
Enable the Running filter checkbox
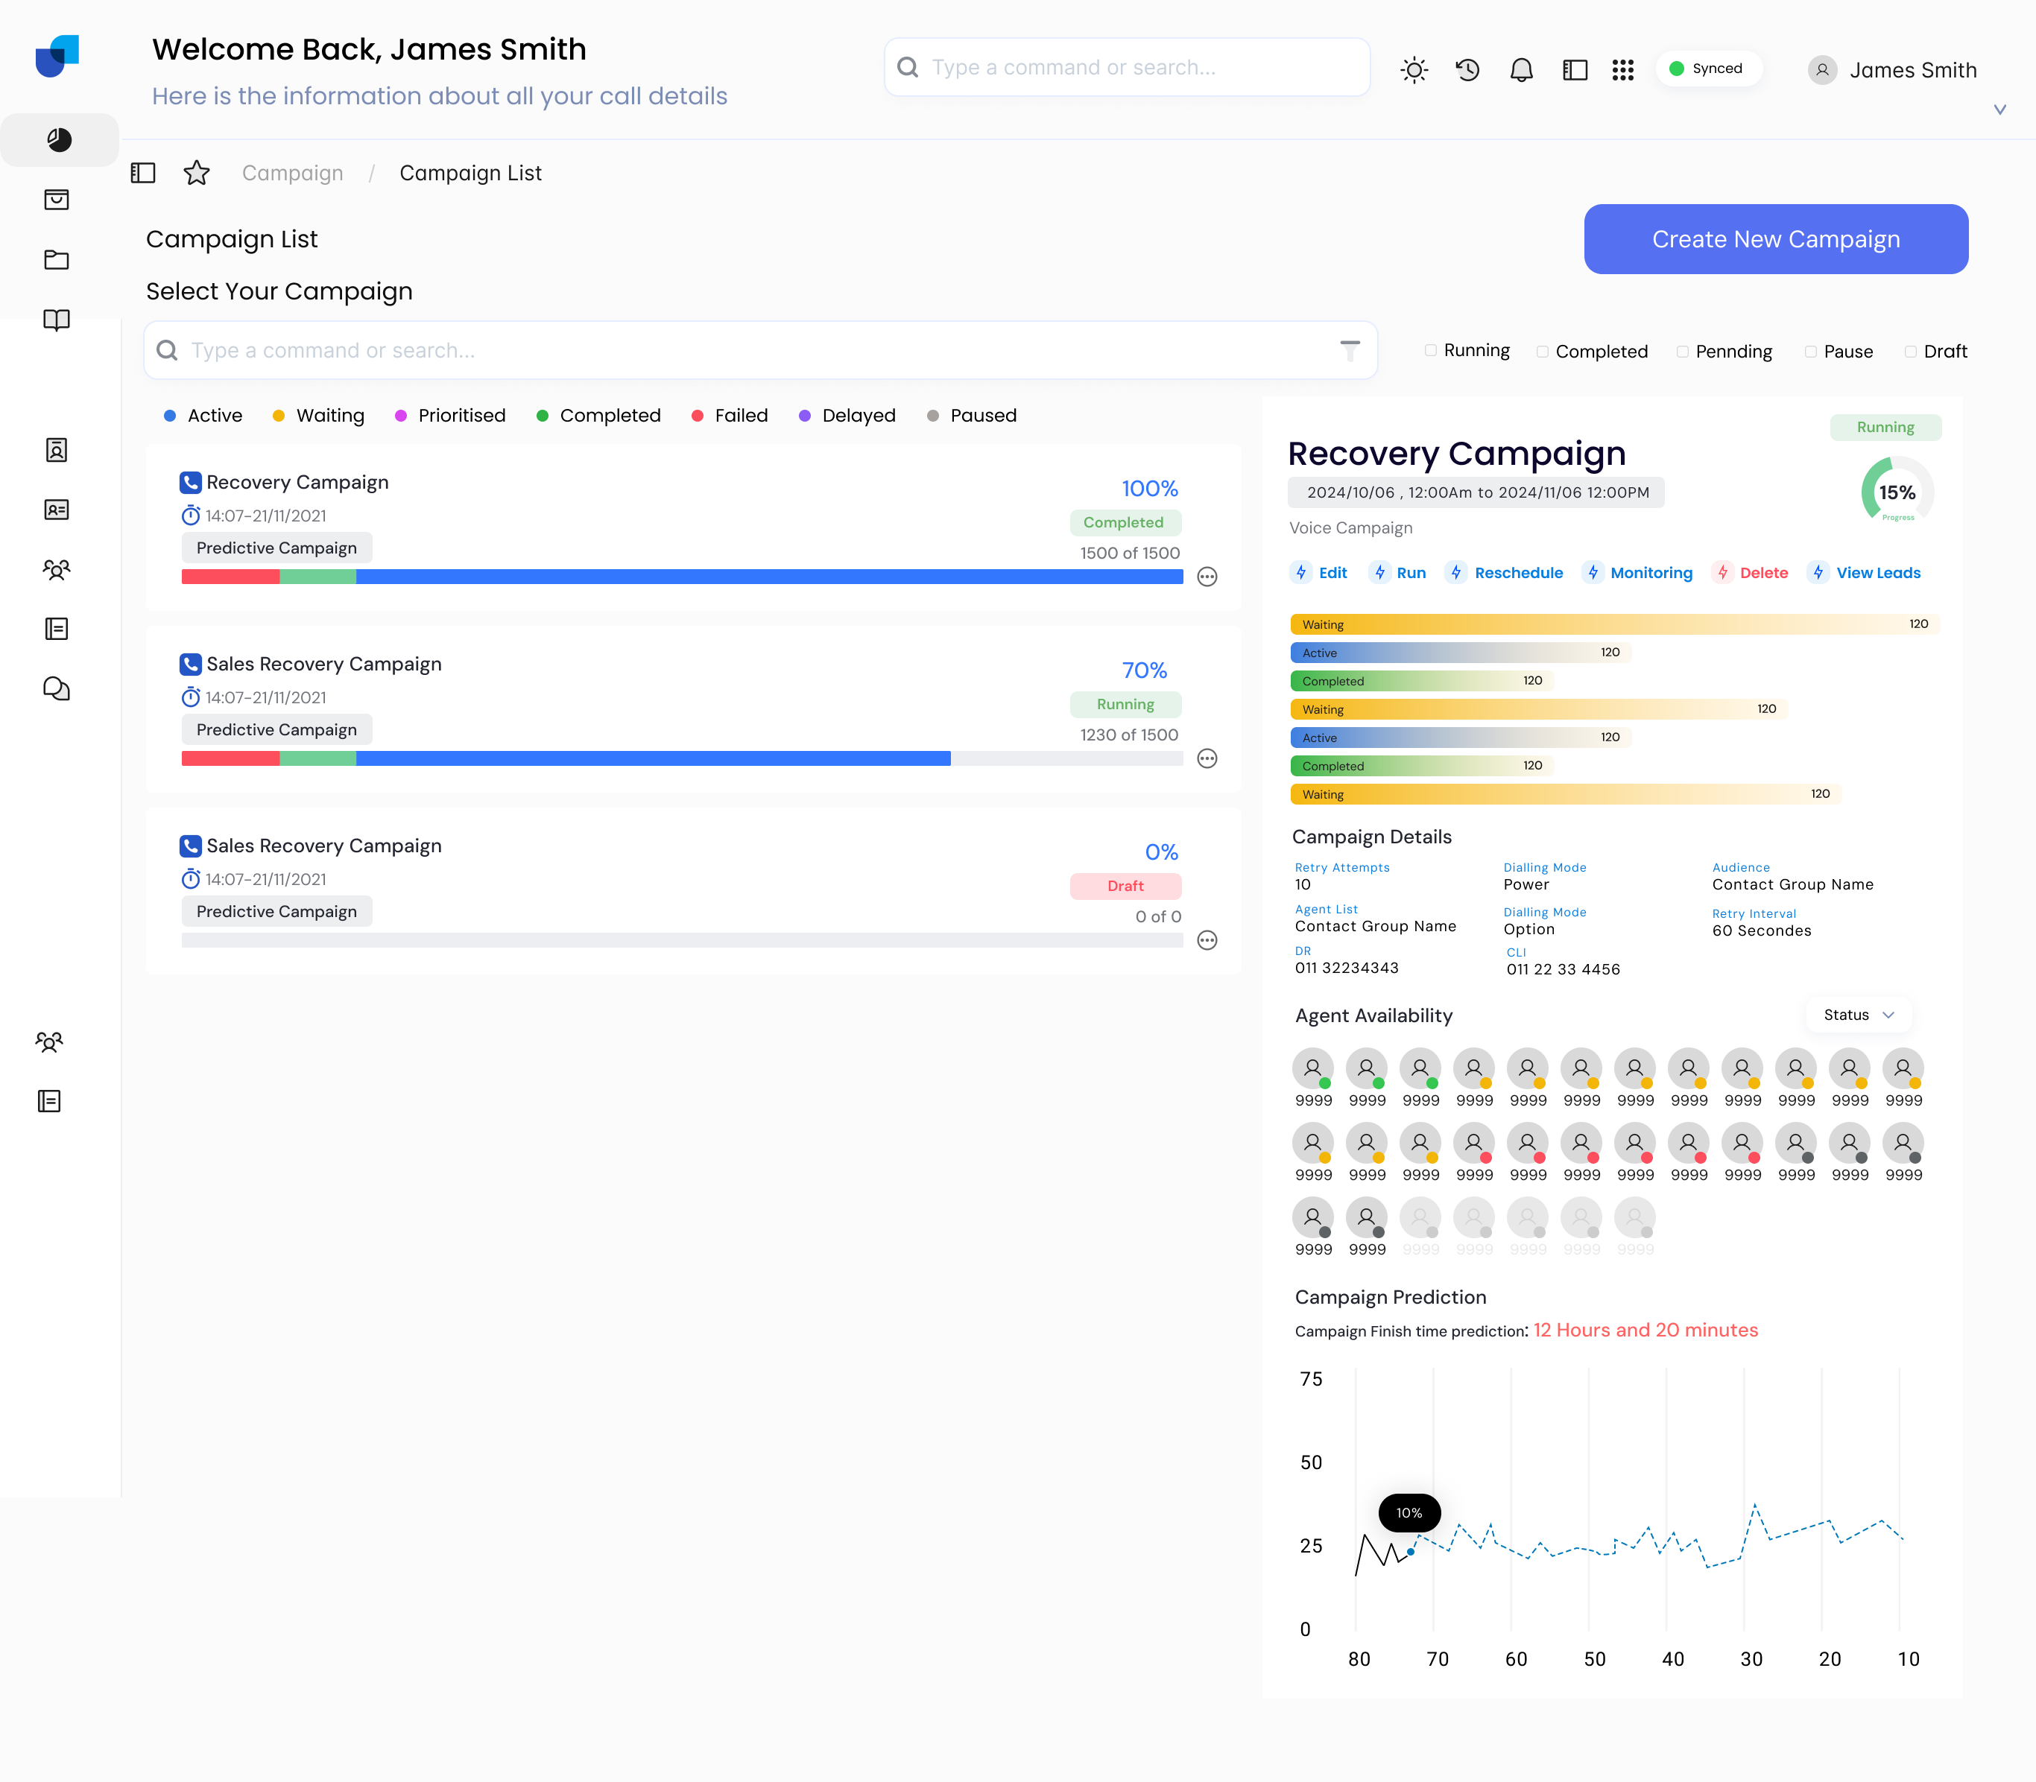click(x=1430, y=351)
